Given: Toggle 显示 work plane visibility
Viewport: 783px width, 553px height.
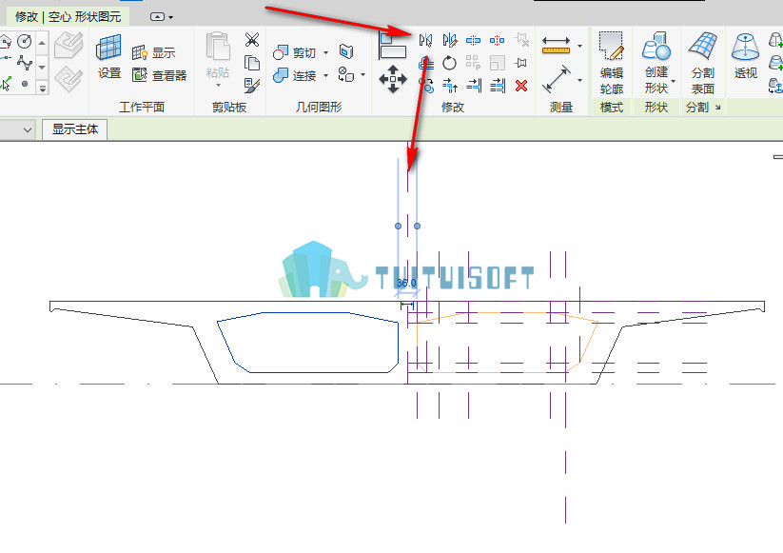Looking at the screenshot, I should tap(153, 52).
